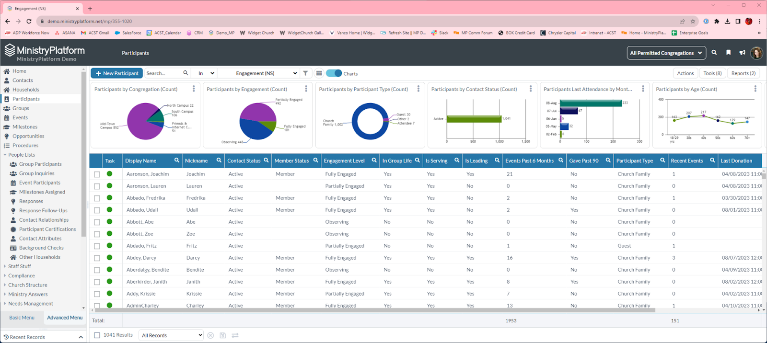Check the row for Abdado, Fritz
Viewport: 767px width, 343px height.
point(97,246)
